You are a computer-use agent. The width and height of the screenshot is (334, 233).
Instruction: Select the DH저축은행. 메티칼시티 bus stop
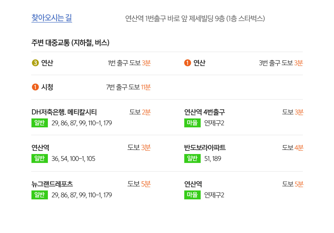click(64, 112)
